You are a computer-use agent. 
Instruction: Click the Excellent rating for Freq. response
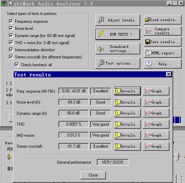pos(100,91)
